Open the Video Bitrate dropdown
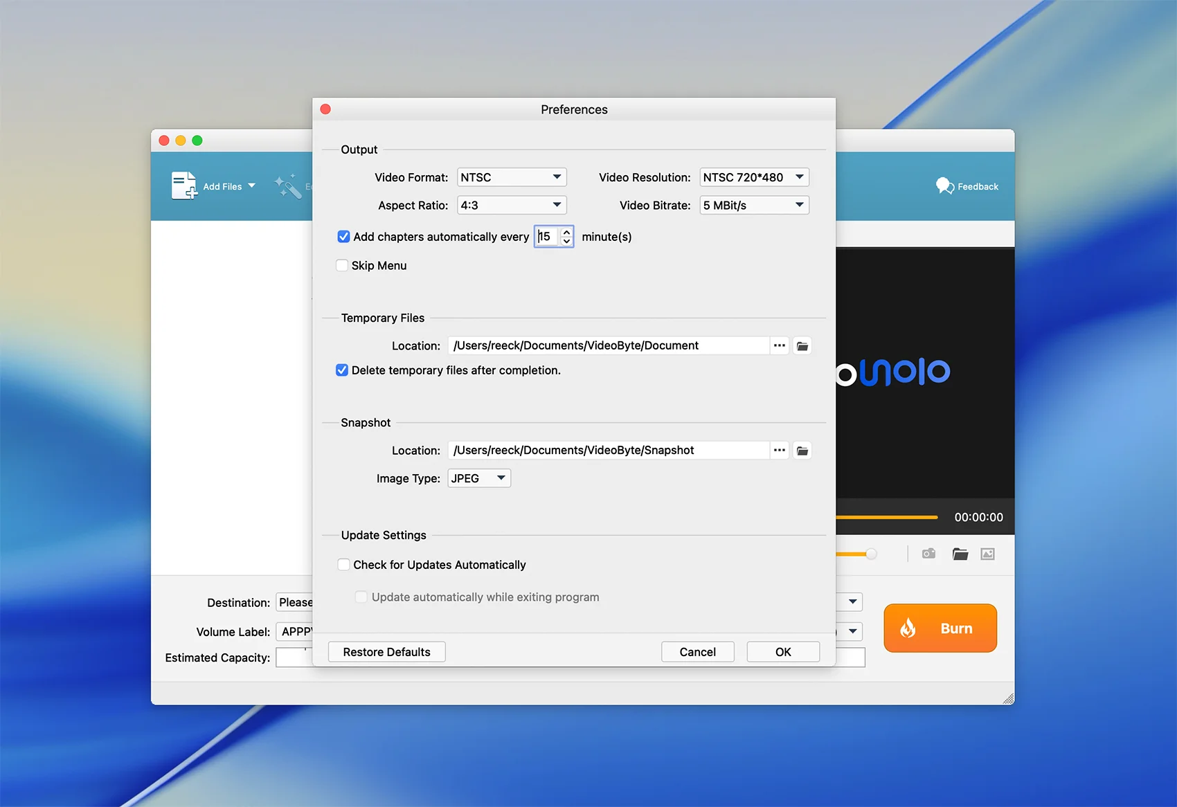The height and width of the screenshot is (807, 1177). coord(754,206)
